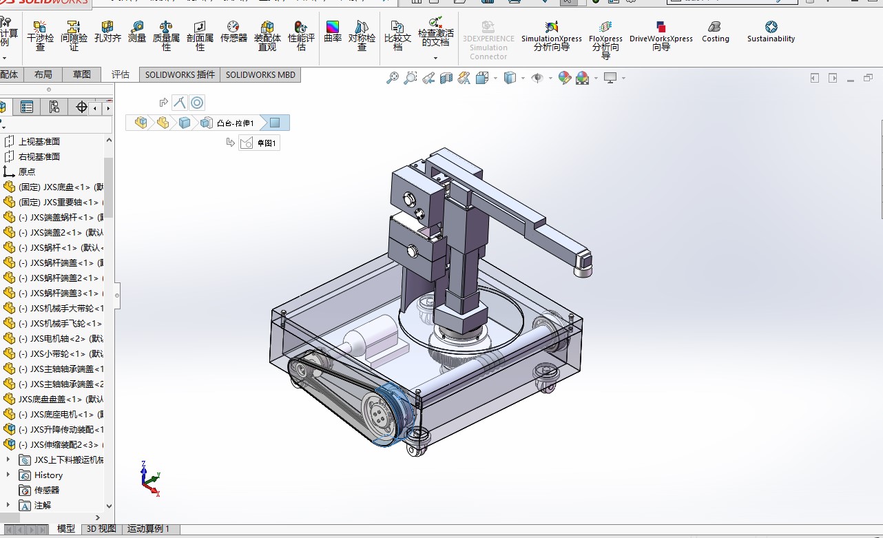Click 检查激活的文档 check active document

coord(435,31)
